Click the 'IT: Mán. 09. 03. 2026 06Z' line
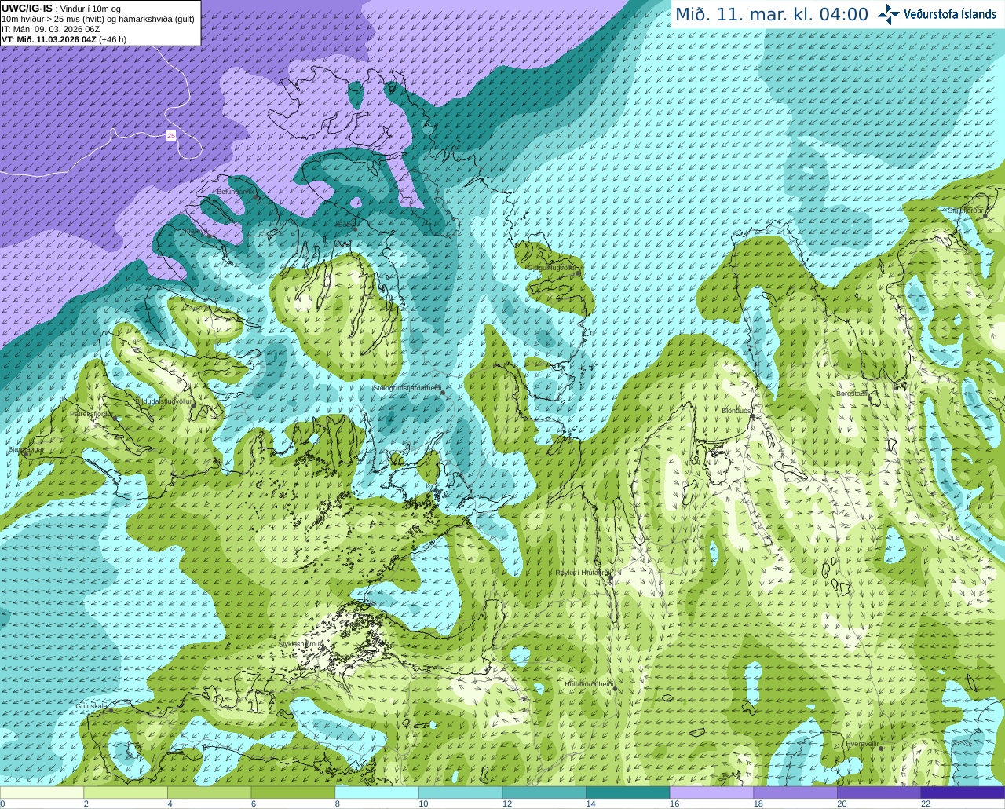Image resolution: width=1005 pixels, height=809 pixels. [x=51, y=29]
